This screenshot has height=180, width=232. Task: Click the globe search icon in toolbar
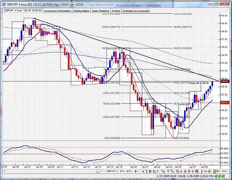coord(196,171)
